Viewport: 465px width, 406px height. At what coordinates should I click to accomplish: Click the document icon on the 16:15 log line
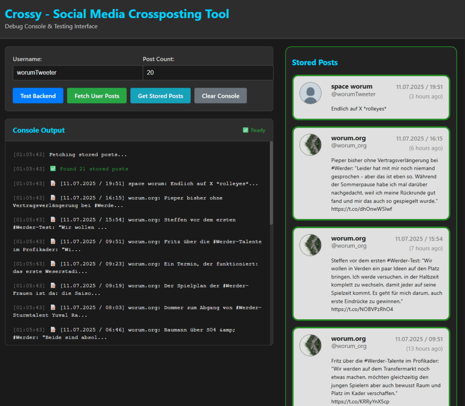coord(53,198)
